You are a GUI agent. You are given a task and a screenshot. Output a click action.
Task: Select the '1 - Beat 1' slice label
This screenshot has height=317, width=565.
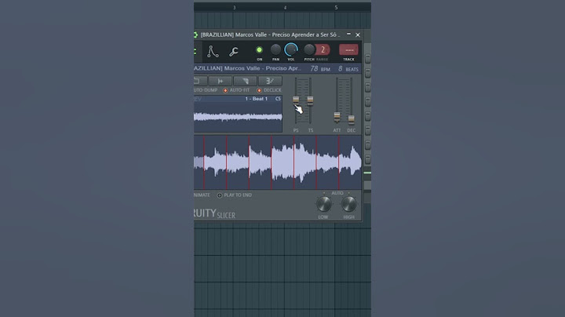[256, 99]
